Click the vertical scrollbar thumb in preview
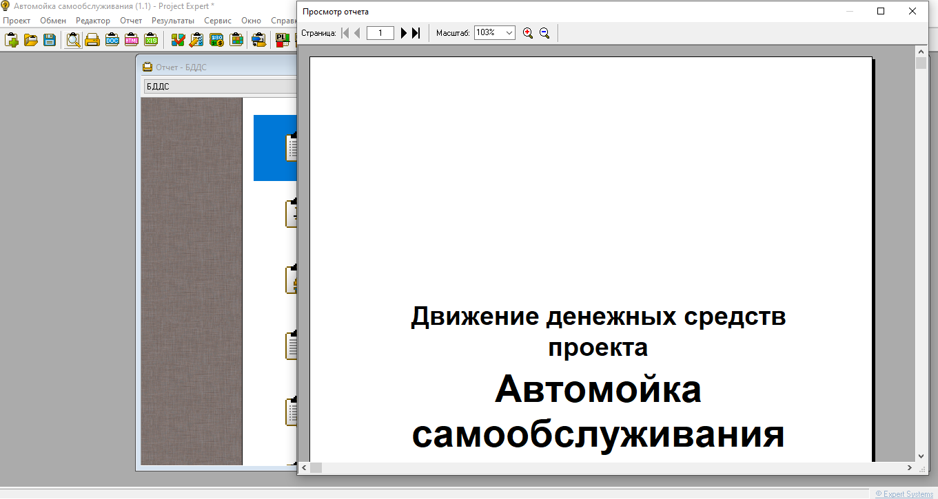 pyautogui.click(x=921, y=63)
